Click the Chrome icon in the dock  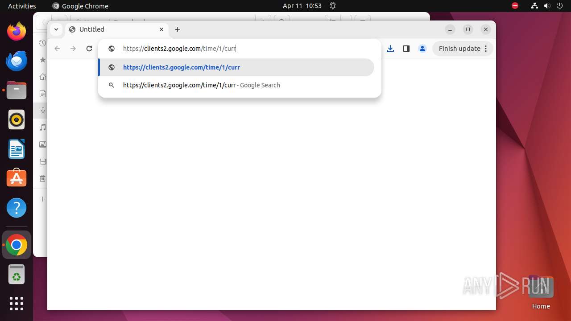tap(17, 245)
